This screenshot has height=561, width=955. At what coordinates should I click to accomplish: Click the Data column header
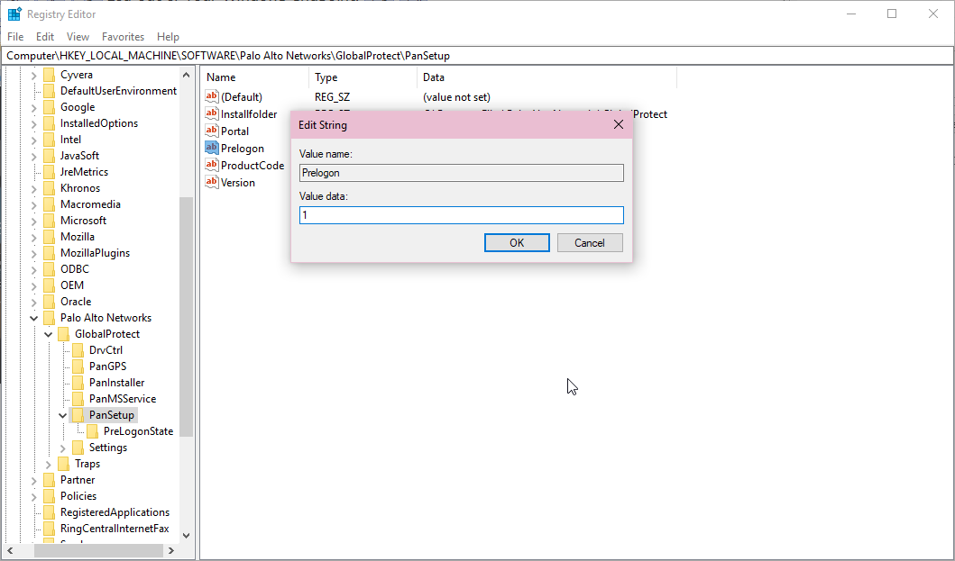pyautogui.click(x=546, y=77)
